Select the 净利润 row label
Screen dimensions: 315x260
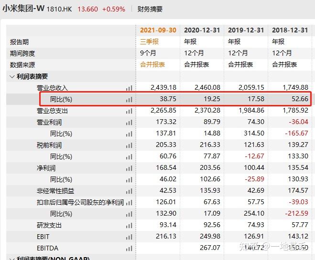tap(46, 168)
